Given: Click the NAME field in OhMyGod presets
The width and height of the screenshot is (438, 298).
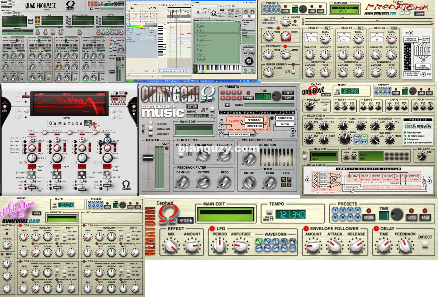Looking at the screenshot, I should pos(270,105).
